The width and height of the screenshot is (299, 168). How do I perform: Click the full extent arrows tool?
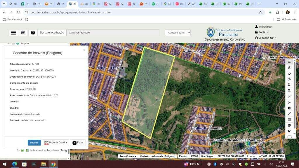coord(289,73)
